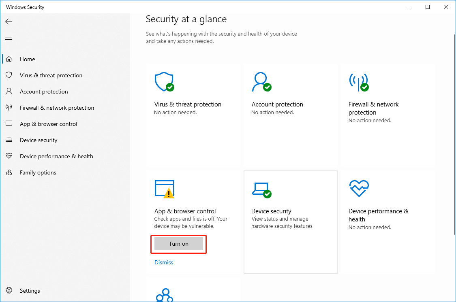Open Settings at the bottom of sidebar

(65, 291)
